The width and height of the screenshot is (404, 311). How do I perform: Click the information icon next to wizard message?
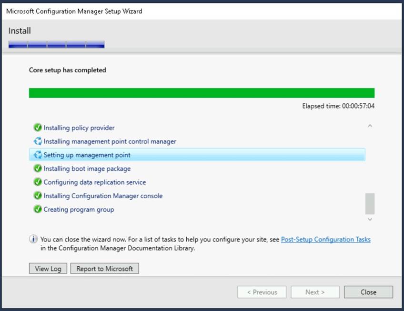pos(33,239)
